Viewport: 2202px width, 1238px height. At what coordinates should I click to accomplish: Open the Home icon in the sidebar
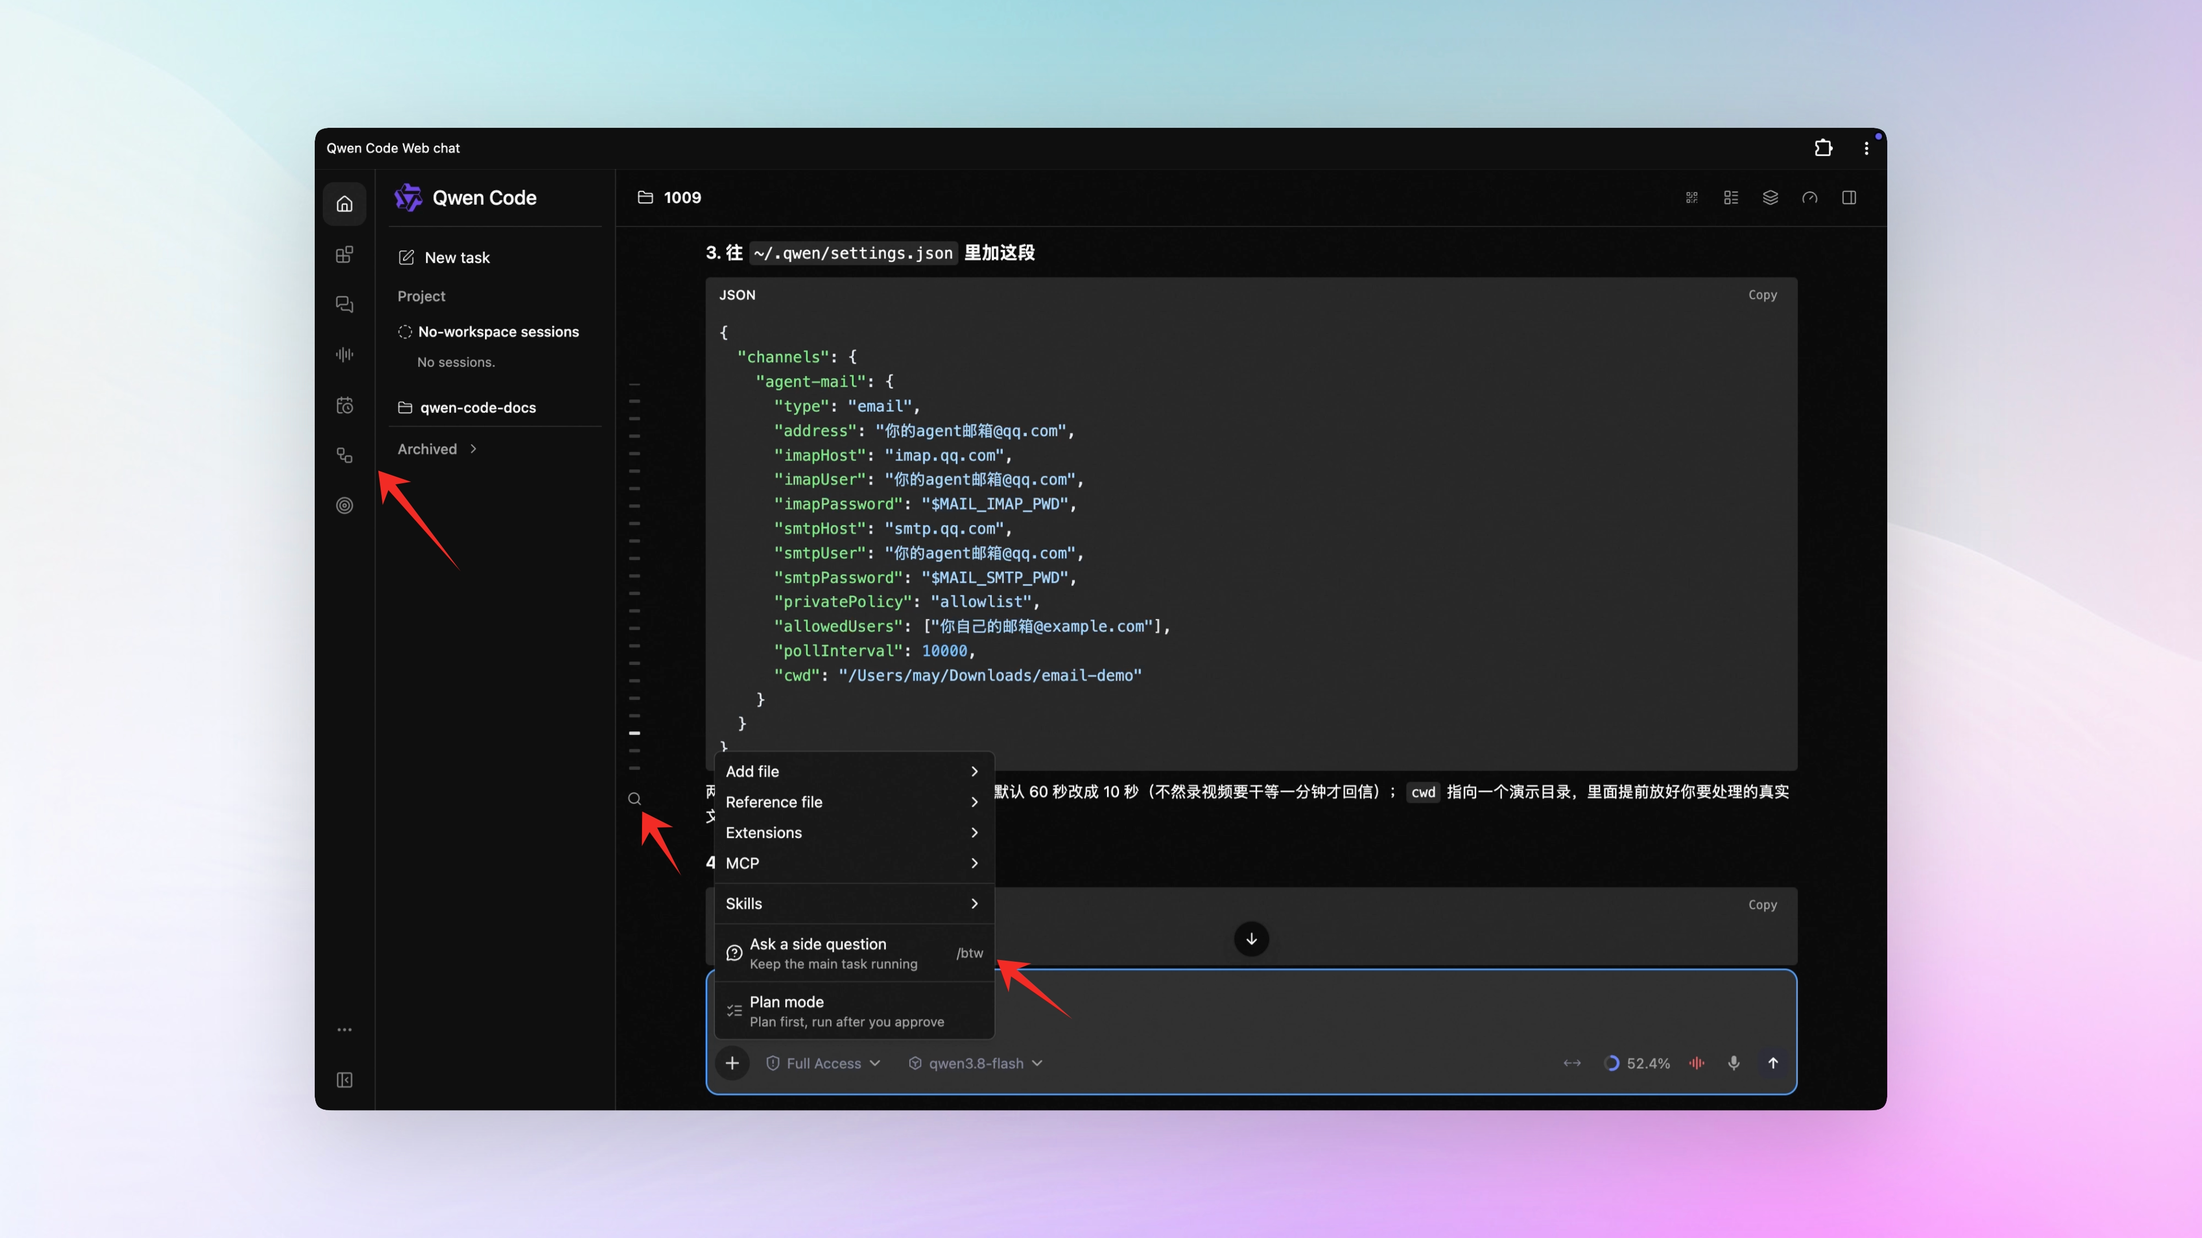(345, 203)
